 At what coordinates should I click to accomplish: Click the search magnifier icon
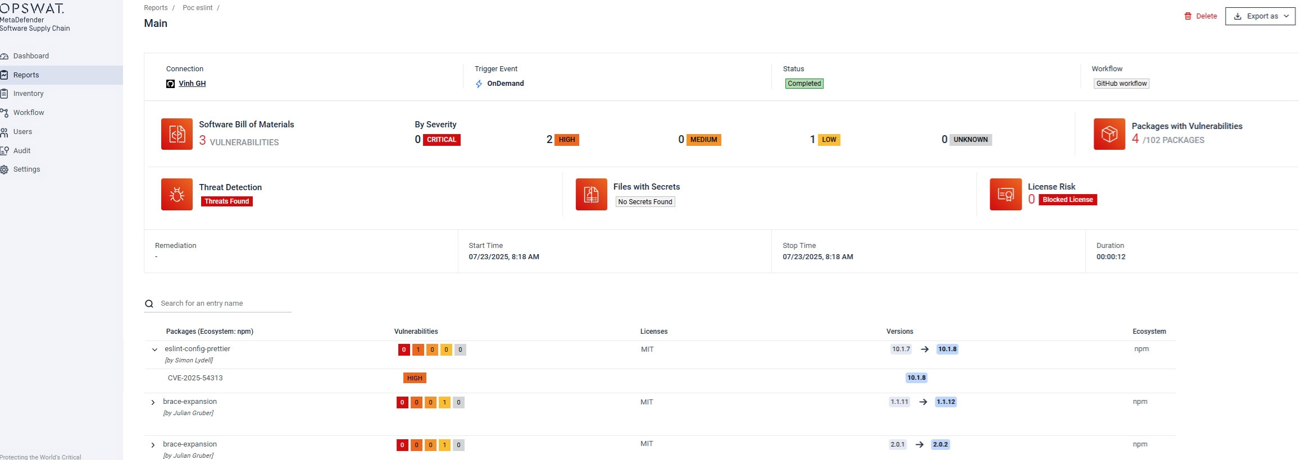pyautogui.click(x=149, y=304)
